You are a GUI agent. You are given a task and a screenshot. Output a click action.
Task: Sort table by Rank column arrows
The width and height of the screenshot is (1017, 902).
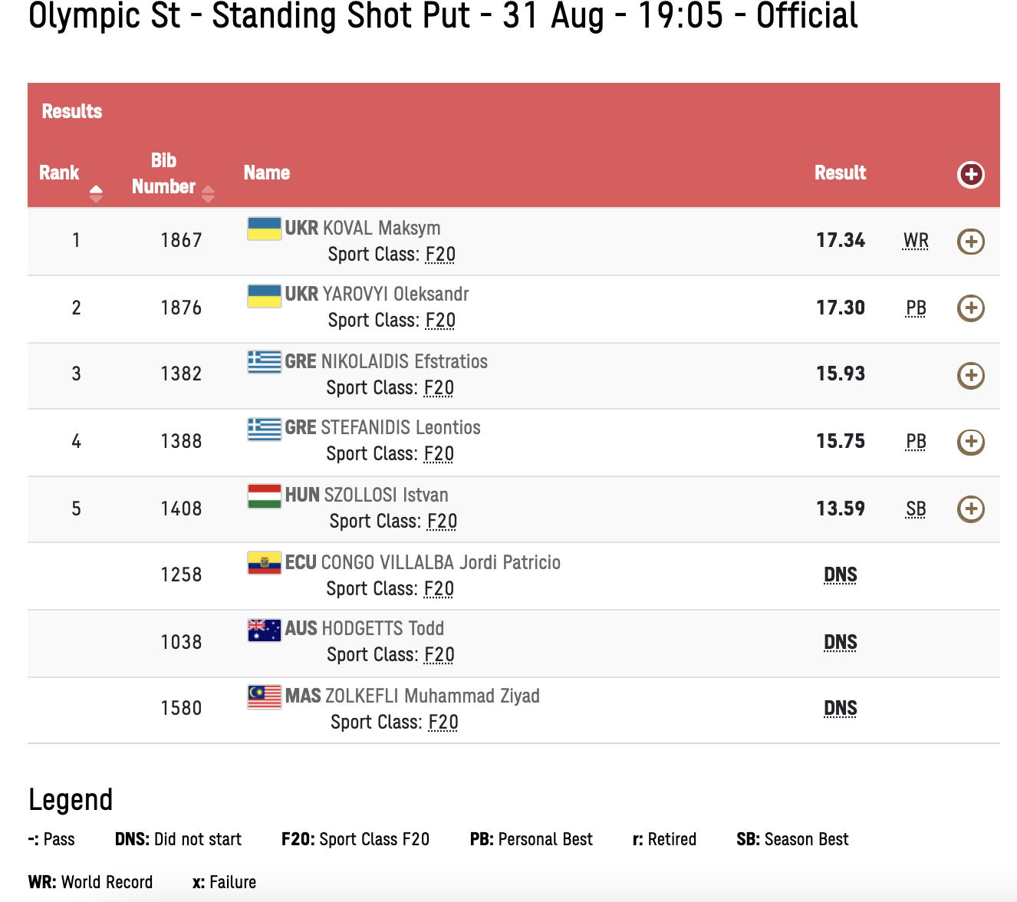click(96, 193)
